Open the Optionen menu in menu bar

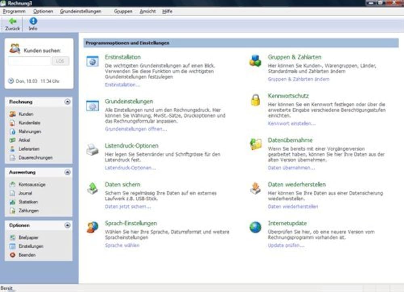(43, 11)
